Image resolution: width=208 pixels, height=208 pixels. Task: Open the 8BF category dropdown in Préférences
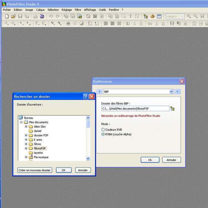click(x=171, y=92)
